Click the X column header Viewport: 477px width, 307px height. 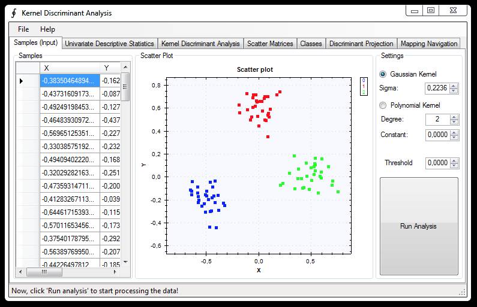[x=70, y=68]
